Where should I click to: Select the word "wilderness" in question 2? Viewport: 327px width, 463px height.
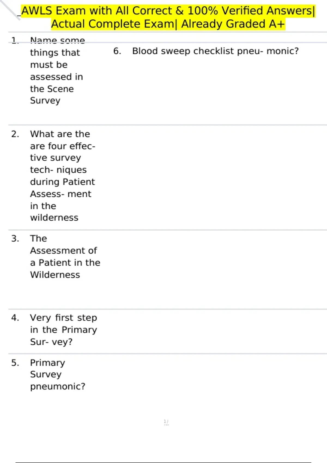pos(54,218)
